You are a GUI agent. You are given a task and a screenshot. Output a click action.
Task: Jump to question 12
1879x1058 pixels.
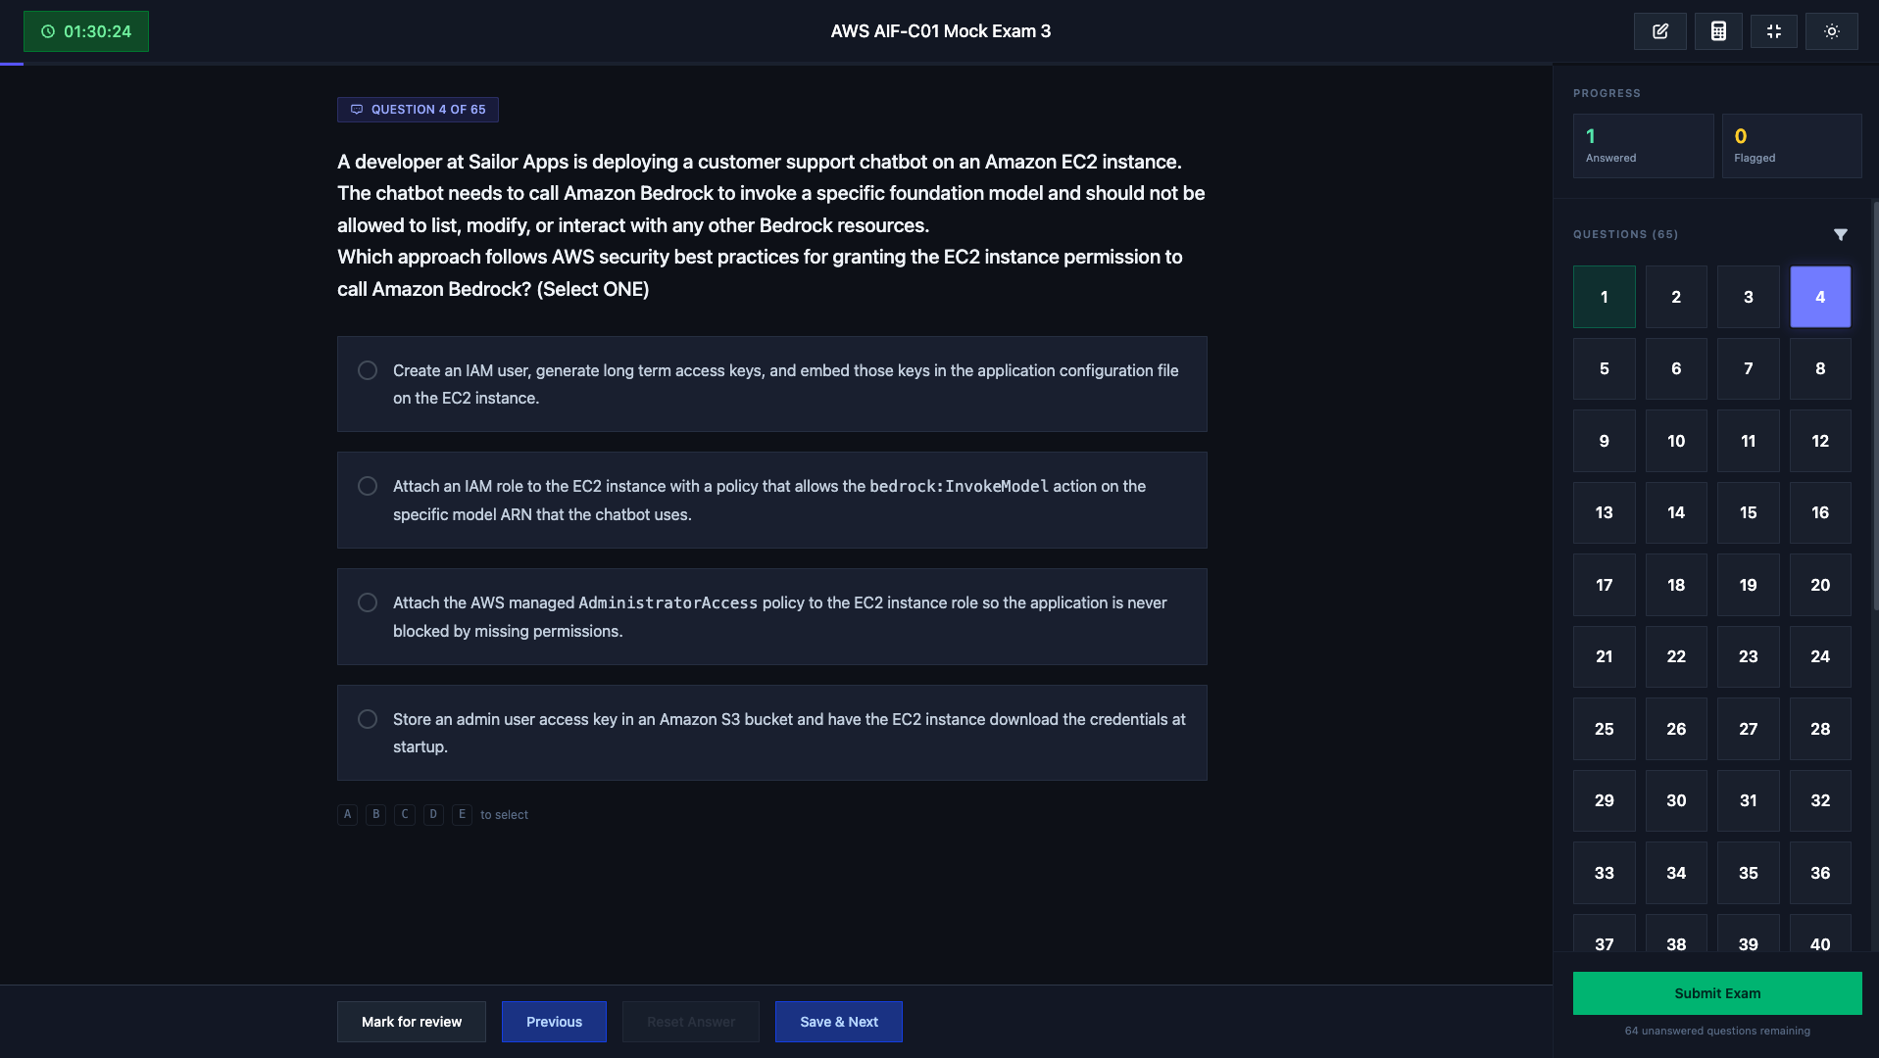[x=1820, y=441]
